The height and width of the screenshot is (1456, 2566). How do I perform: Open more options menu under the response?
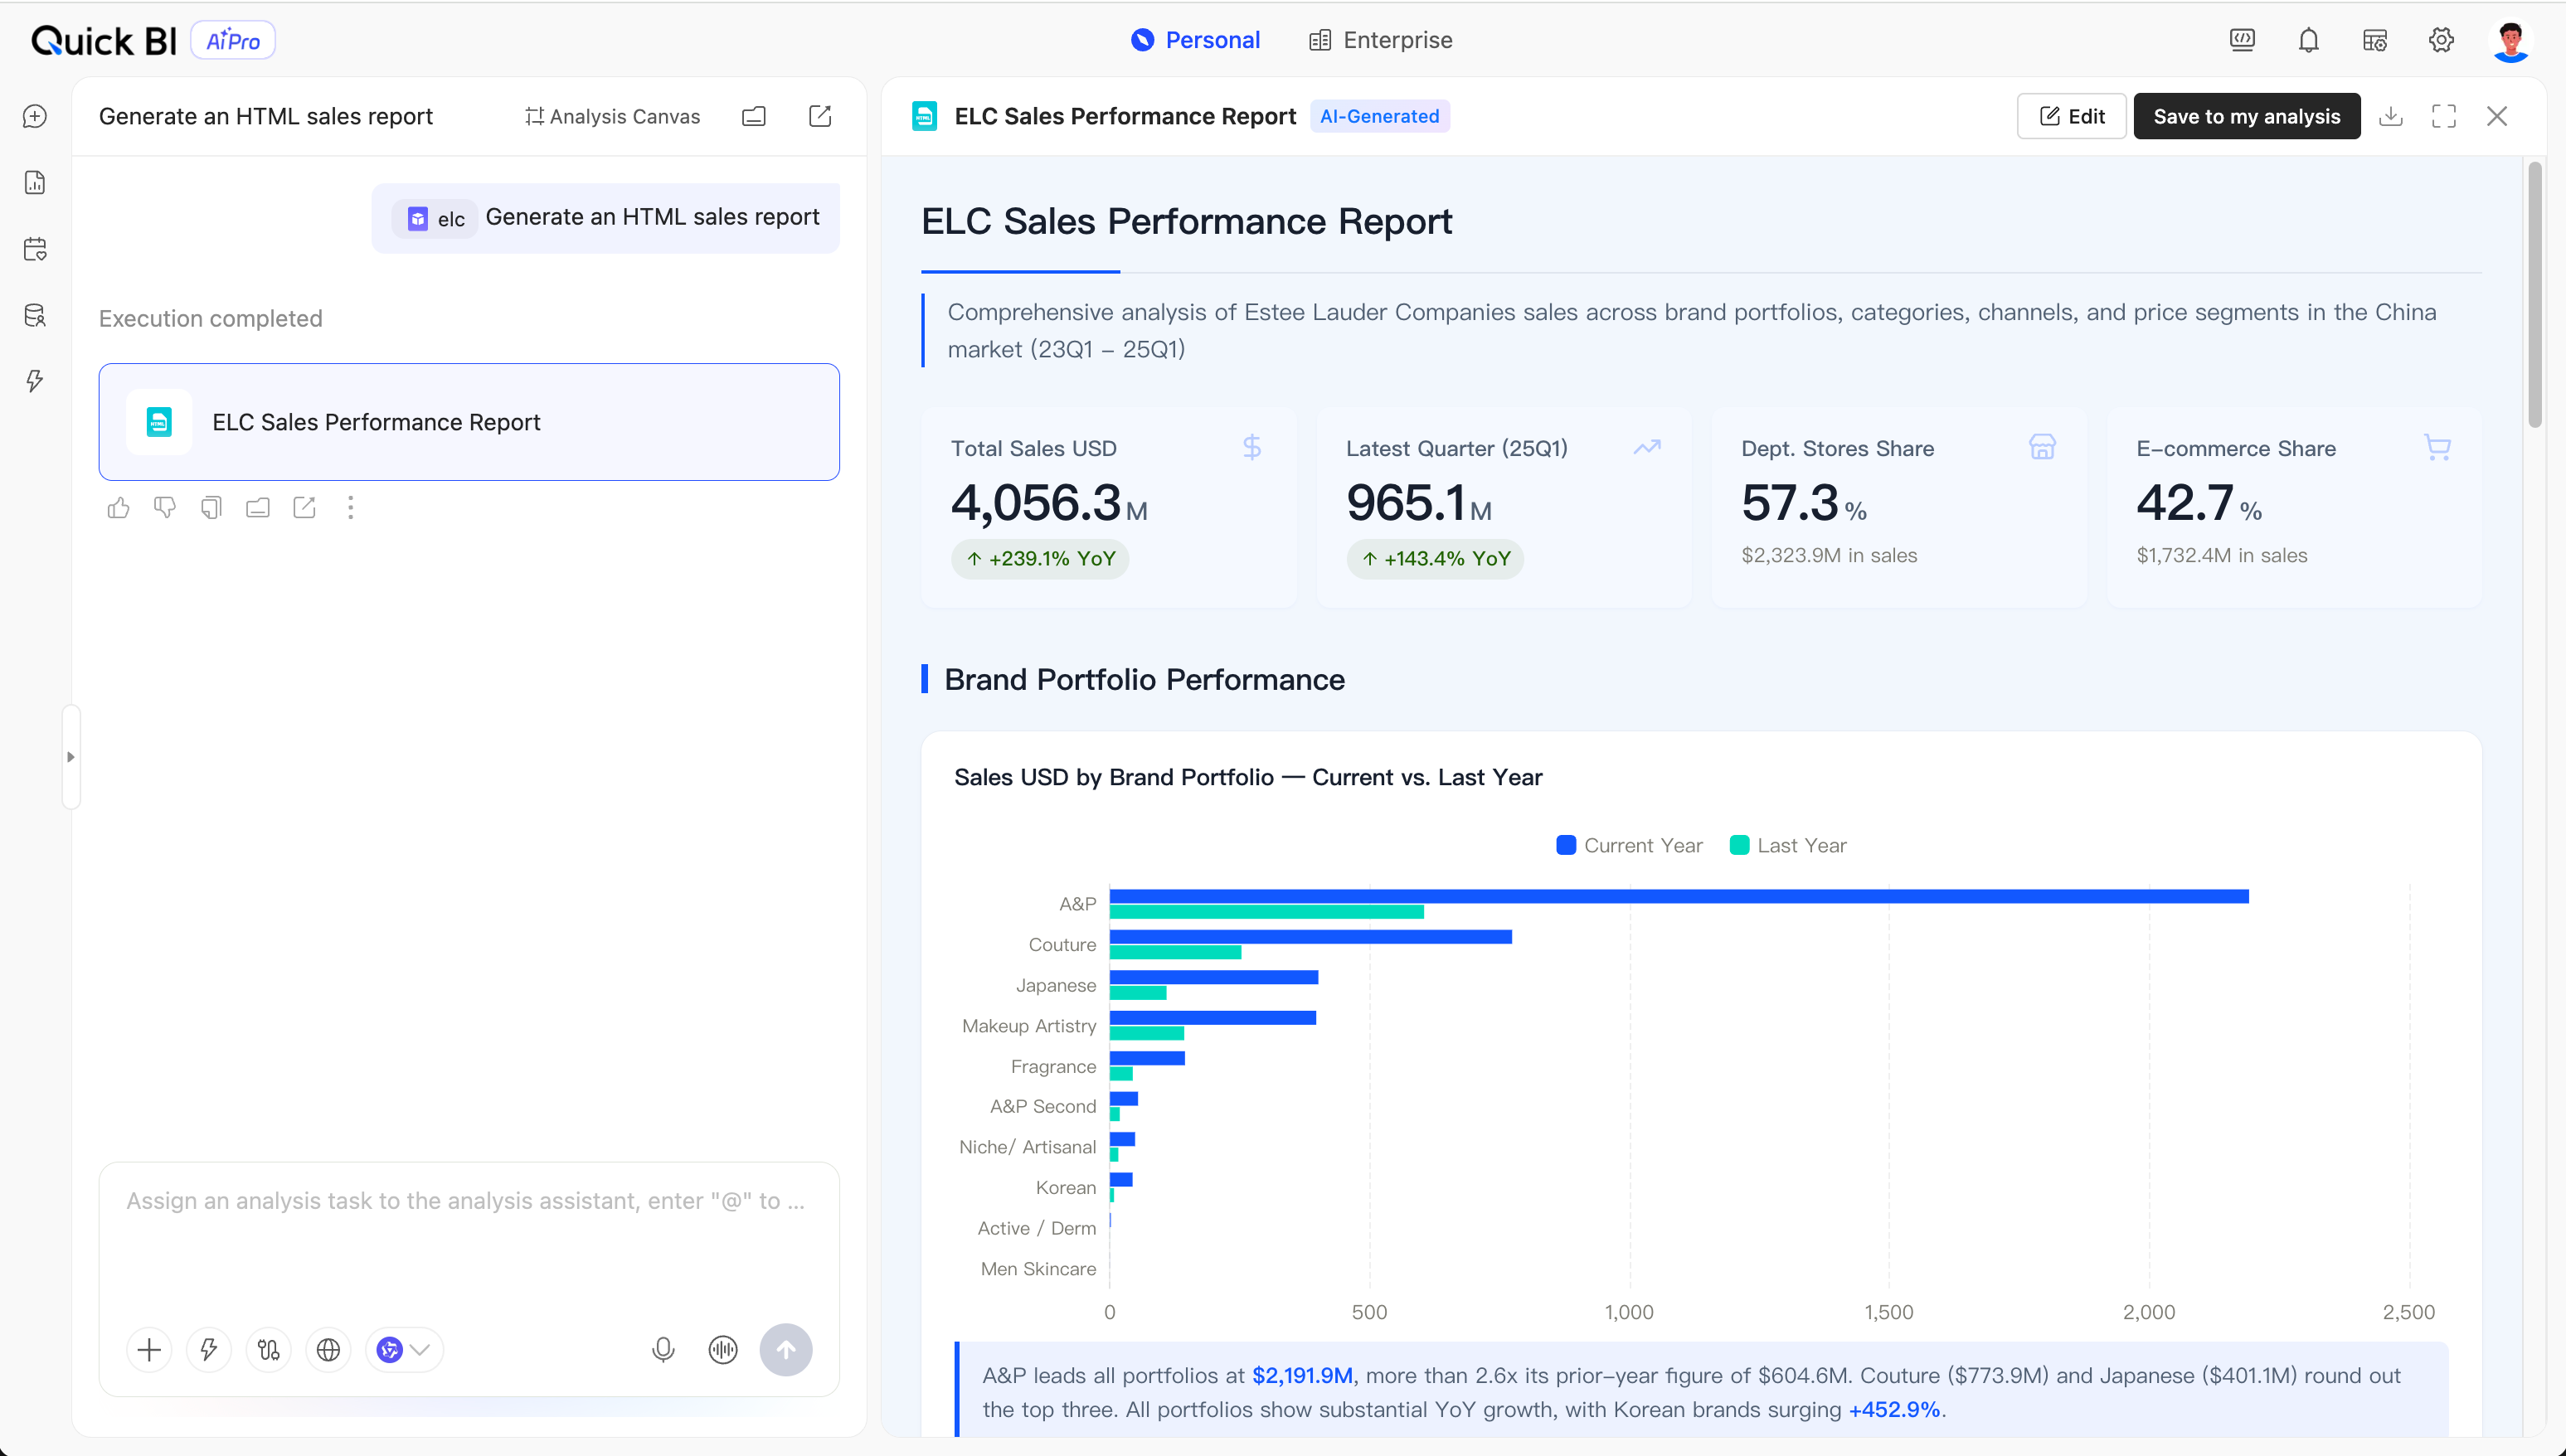point(350,508)
